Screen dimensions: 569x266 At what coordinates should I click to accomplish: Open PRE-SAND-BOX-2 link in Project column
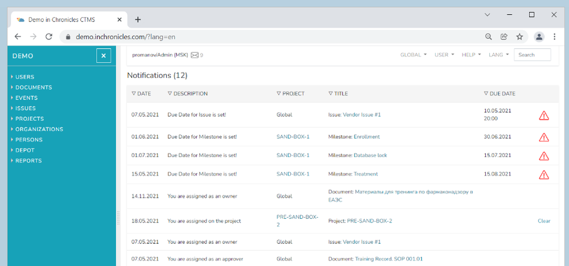[297, 221]
